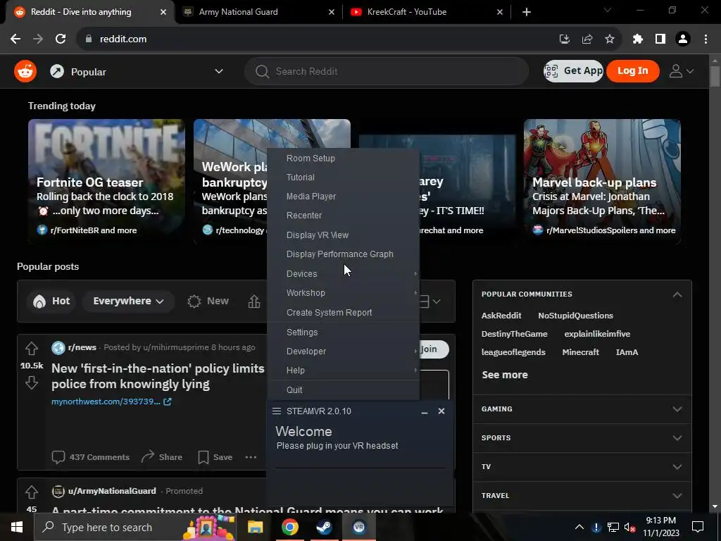Viewport: 721px width, 541px height.
Task: Open the Developer submenu
Action: click(343, 352)
